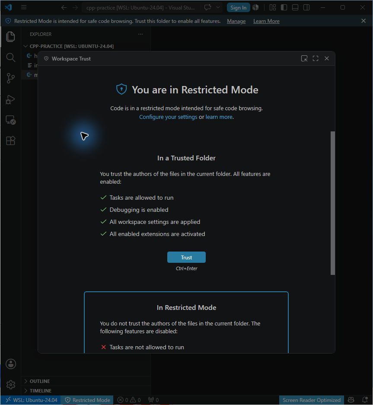Image resolution: width=373 pixels, height=405 pixels.
Task: Open the Run and Debug view
Action: pos(10,99)
